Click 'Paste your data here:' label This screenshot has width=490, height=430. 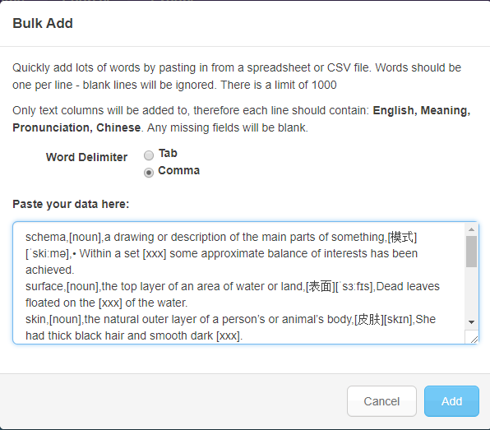71,204
